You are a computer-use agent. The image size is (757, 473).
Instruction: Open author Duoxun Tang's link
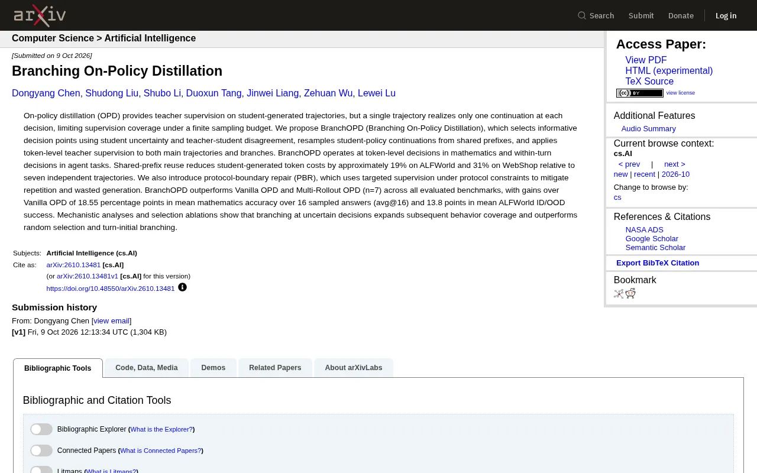click(x=213, y=93)
